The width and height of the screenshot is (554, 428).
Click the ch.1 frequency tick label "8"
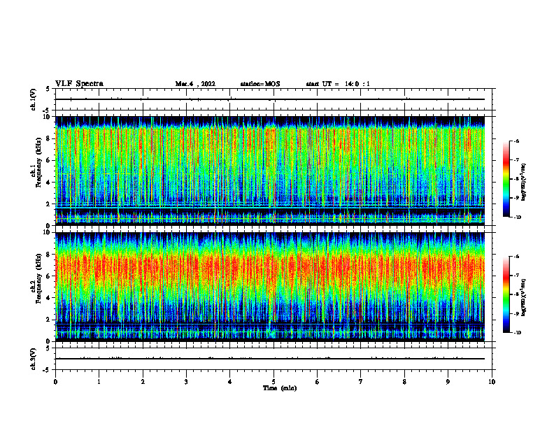pos(49,138)
